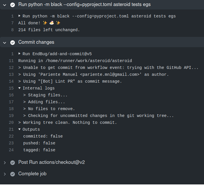Screen dimensions: 204x187
Task: Expand the Post Run actions/checkout@v2 step
Action: click(5, 162)
